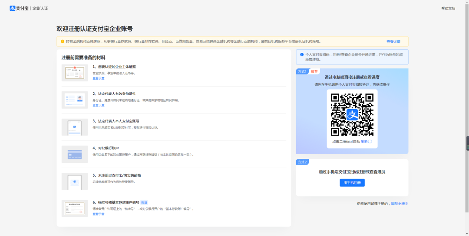Image resolution: width=469 pixels, height=236 pixels.
Task: Click the Alipay 支付宝 logo
Action: 19,8
